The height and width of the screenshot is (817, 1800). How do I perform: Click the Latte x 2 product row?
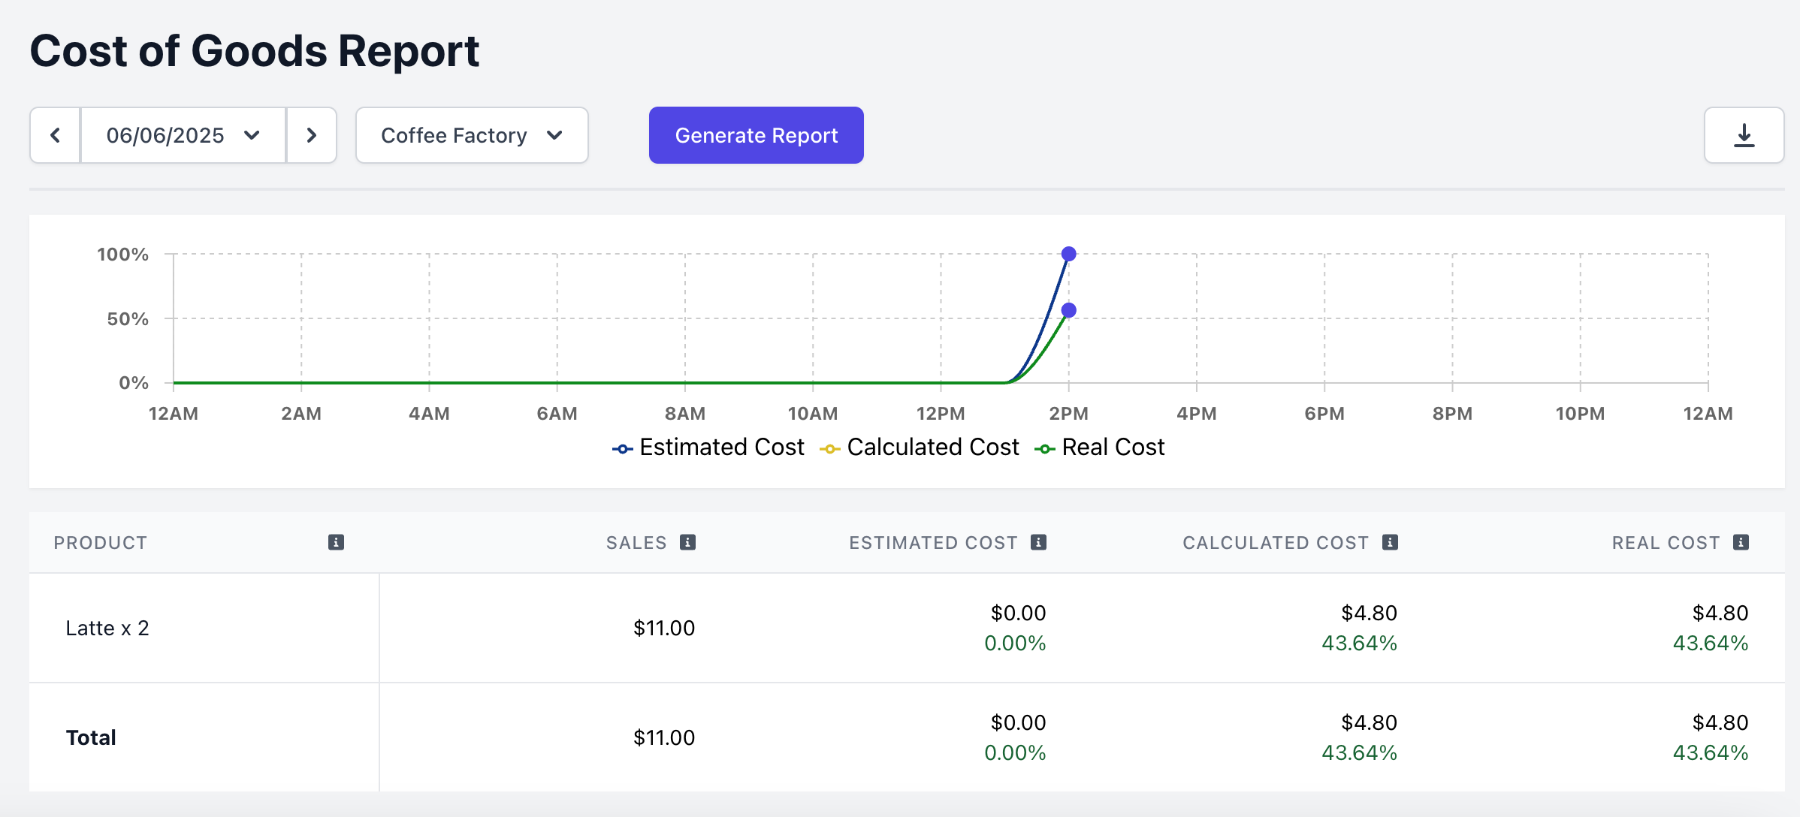(x=107, y=628)
